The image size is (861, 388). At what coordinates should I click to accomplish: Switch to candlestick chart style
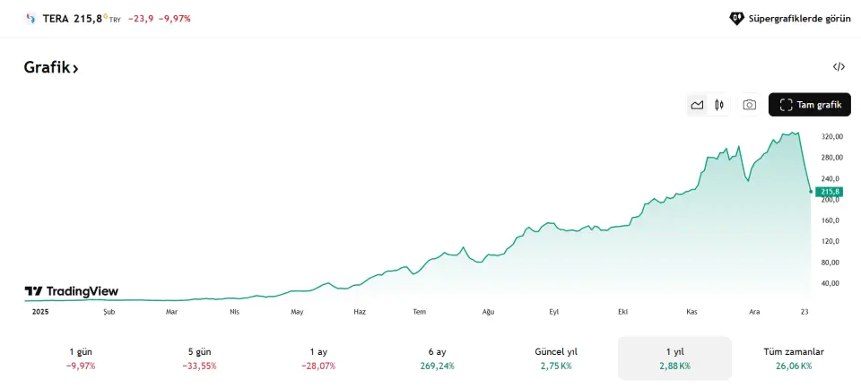pos(719,105)
